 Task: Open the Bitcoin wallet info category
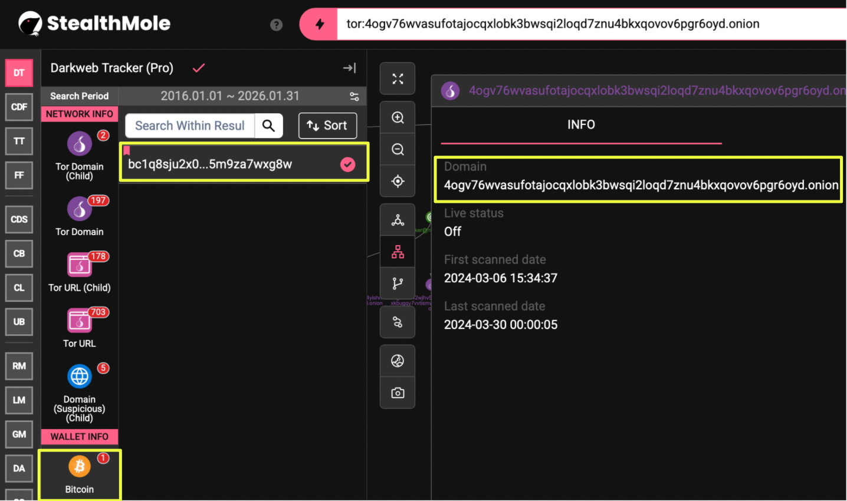click(x=80, y=474)
